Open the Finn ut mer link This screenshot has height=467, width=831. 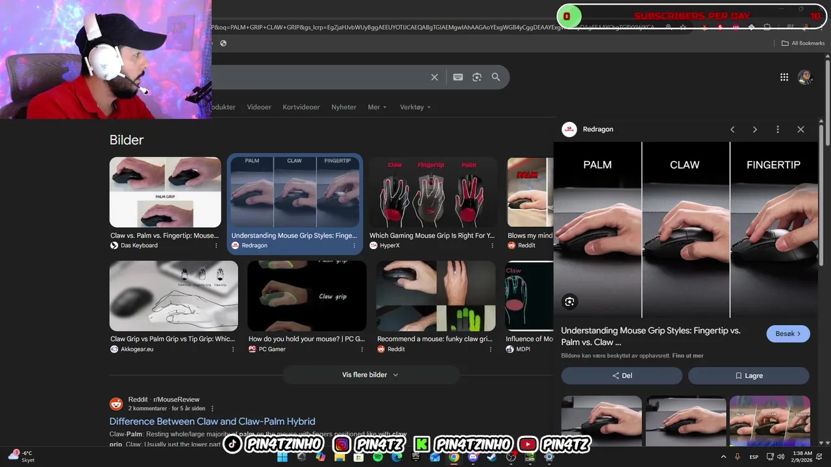tap(688, 356)
